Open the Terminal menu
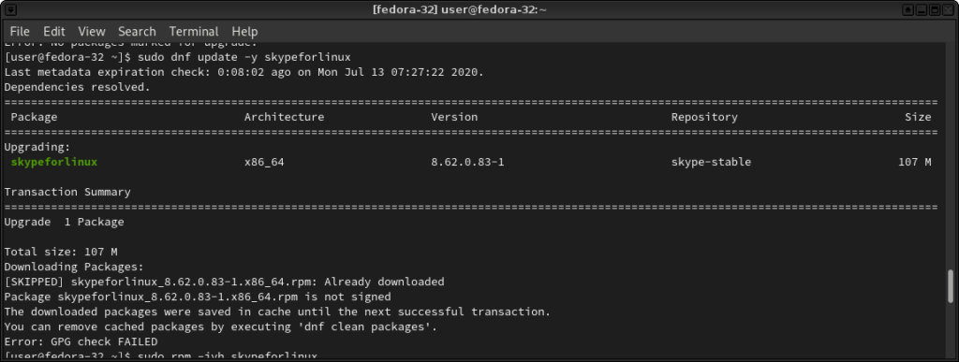959x362 pixels. pos(194,31)
